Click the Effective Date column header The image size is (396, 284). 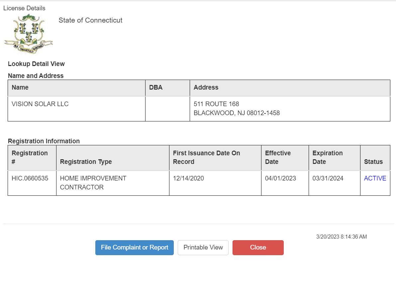[x=278, y=158]
